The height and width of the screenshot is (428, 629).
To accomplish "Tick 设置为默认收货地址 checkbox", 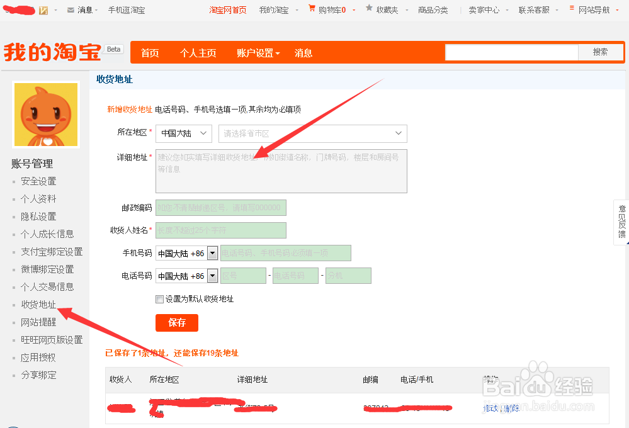I will click(160, 299).
